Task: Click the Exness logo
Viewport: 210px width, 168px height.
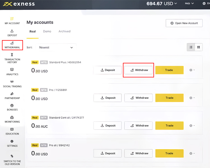Action: (19, 4)
